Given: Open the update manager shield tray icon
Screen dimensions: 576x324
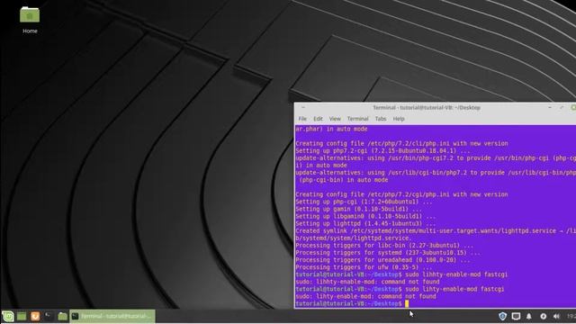Looking at the screenshot, I should coord(502,316).
